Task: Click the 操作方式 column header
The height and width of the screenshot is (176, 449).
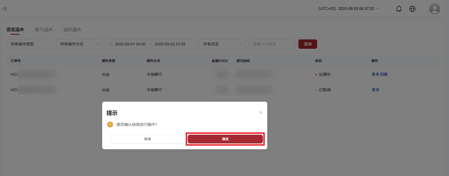Action: pyautogui.click(x=153, y=61)
